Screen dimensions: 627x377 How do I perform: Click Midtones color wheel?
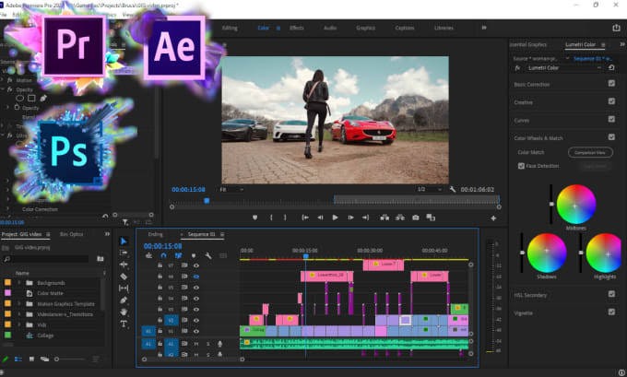[575, 205]
